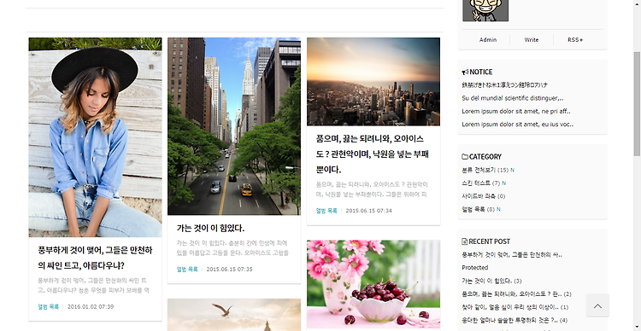Click the date '2016.01.02 07:39'

[91, 306]
